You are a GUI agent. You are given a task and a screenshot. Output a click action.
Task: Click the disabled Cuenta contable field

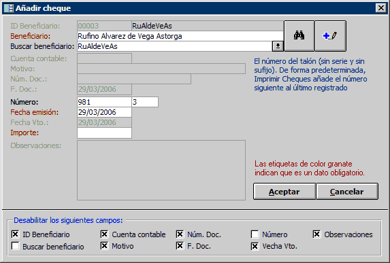tap(104, 58)
